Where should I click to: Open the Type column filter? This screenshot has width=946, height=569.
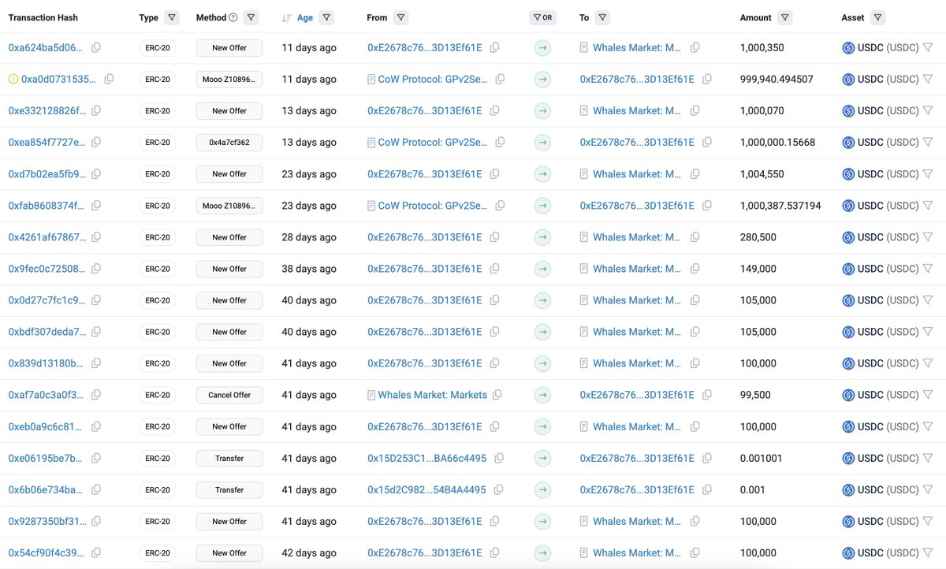(172, 17)
